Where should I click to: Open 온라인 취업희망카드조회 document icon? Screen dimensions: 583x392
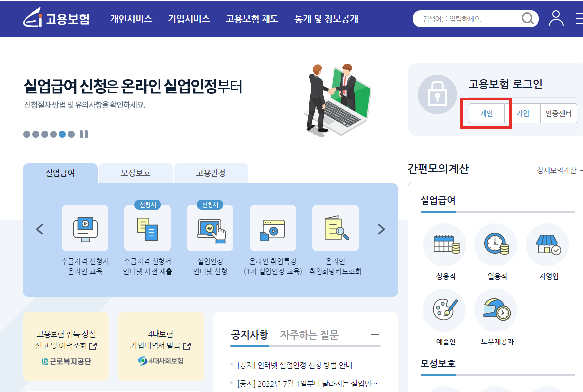(335, 228)
